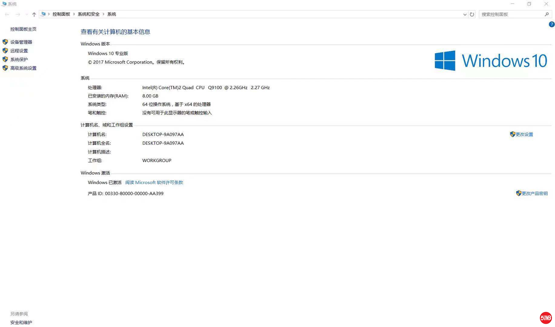Select the 2017 Microsoft Corporation copyright text

137,62
